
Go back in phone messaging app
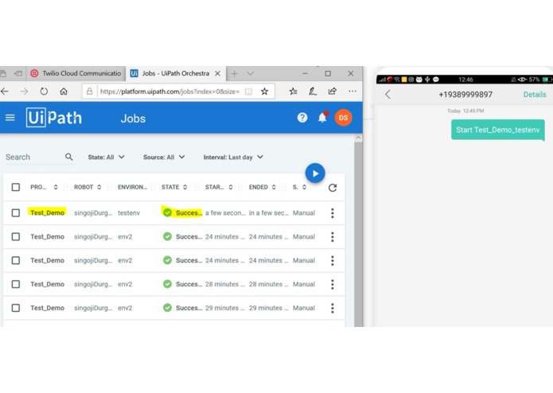tap(388, 95)
